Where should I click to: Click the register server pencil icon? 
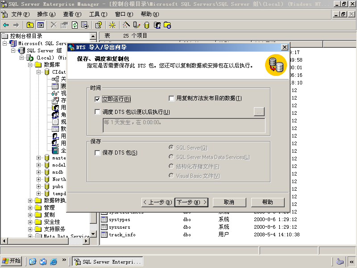click(x=137, y=25)
